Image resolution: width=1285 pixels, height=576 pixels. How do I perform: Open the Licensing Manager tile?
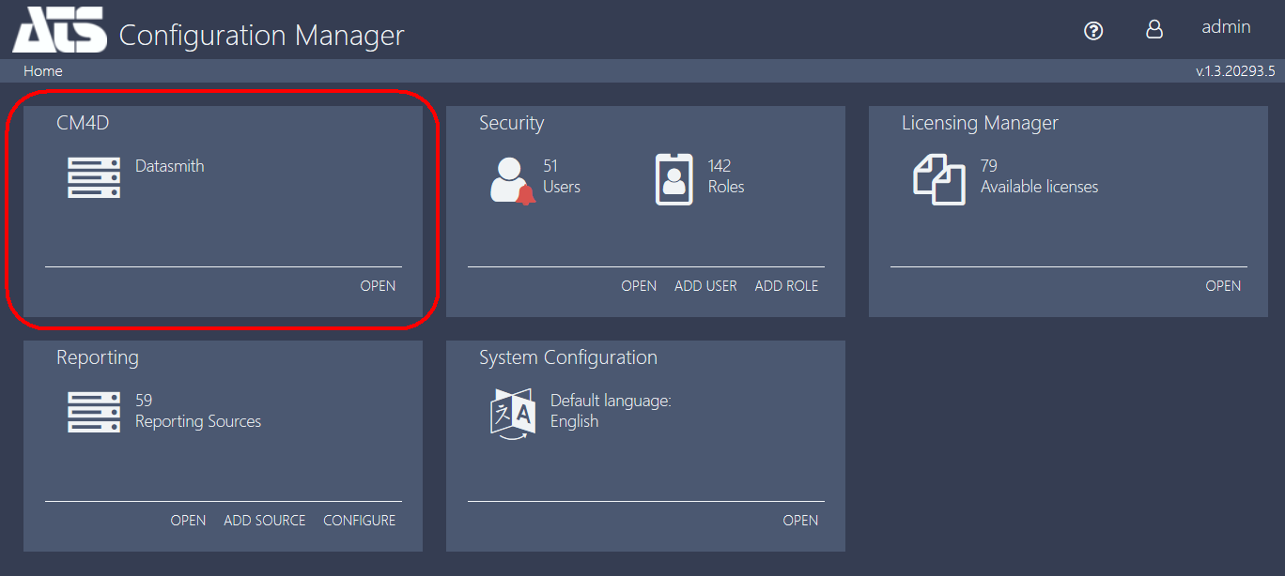(x=1223, y=286)
